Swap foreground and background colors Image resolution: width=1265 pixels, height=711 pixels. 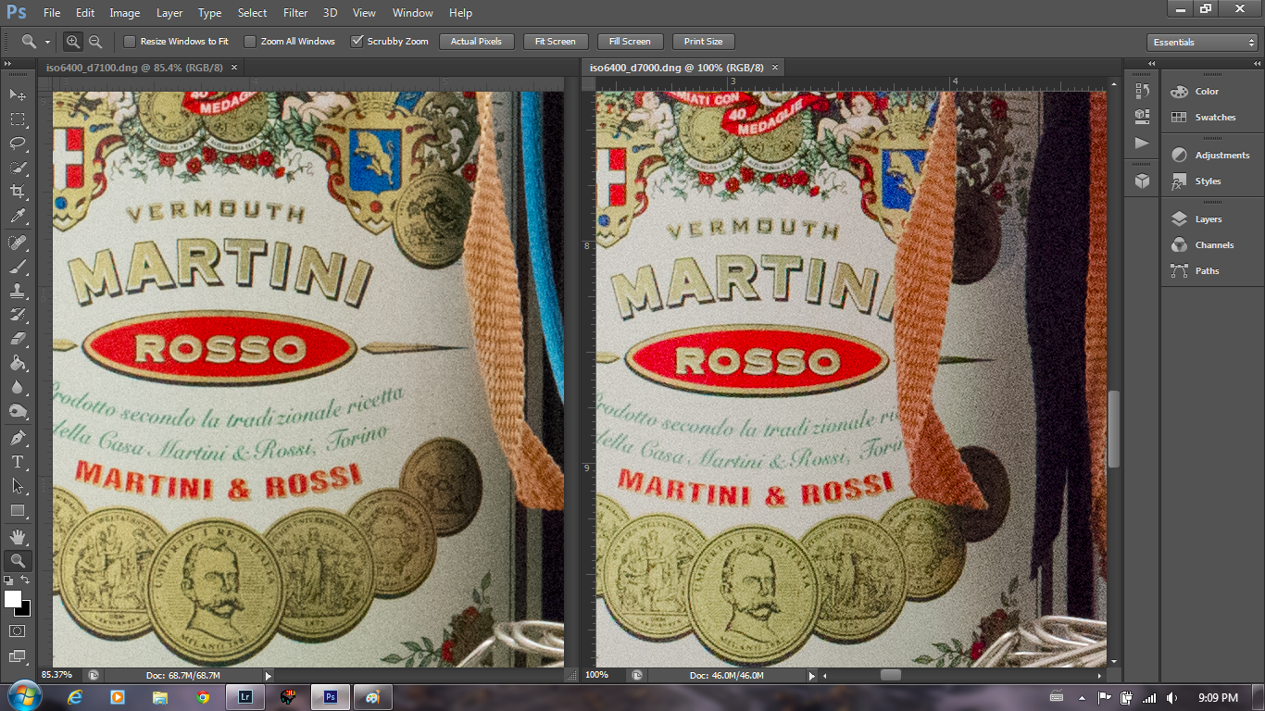tap(26, 580)
